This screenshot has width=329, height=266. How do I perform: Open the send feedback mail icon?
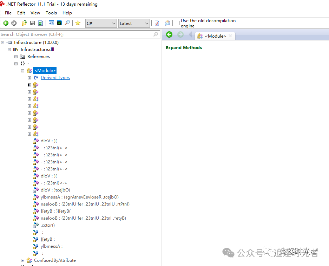point(167,23)
